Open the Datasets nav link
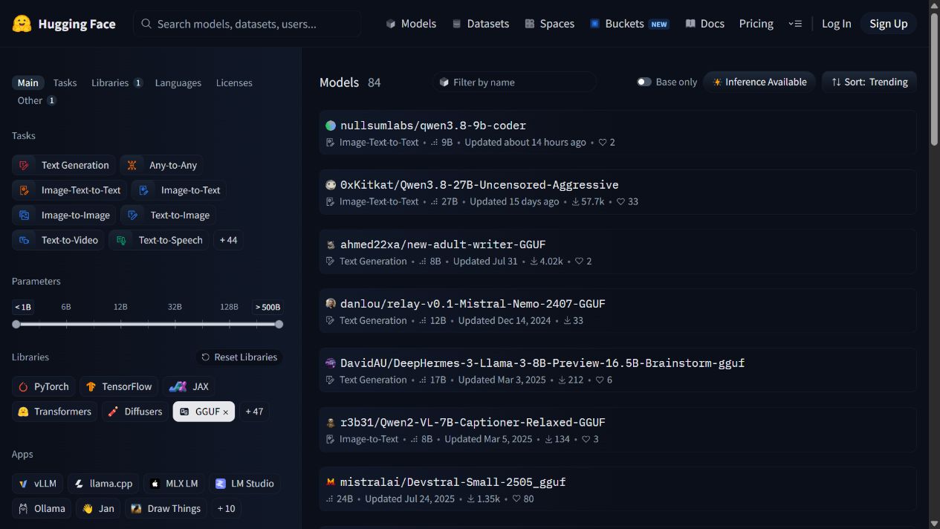 (481, 24)
